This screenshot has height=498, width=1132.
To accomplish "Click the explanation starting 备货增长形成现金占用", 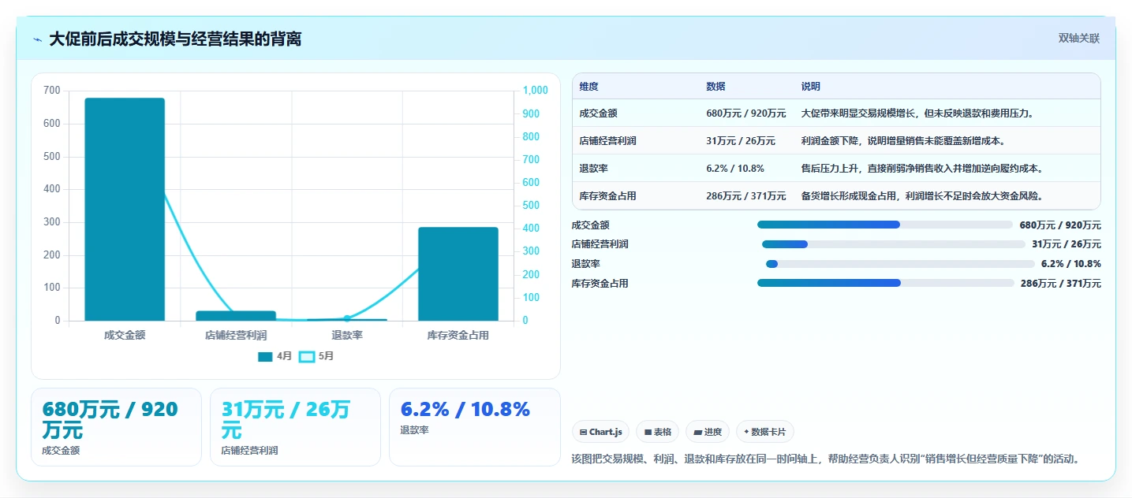I will (923, 195).
